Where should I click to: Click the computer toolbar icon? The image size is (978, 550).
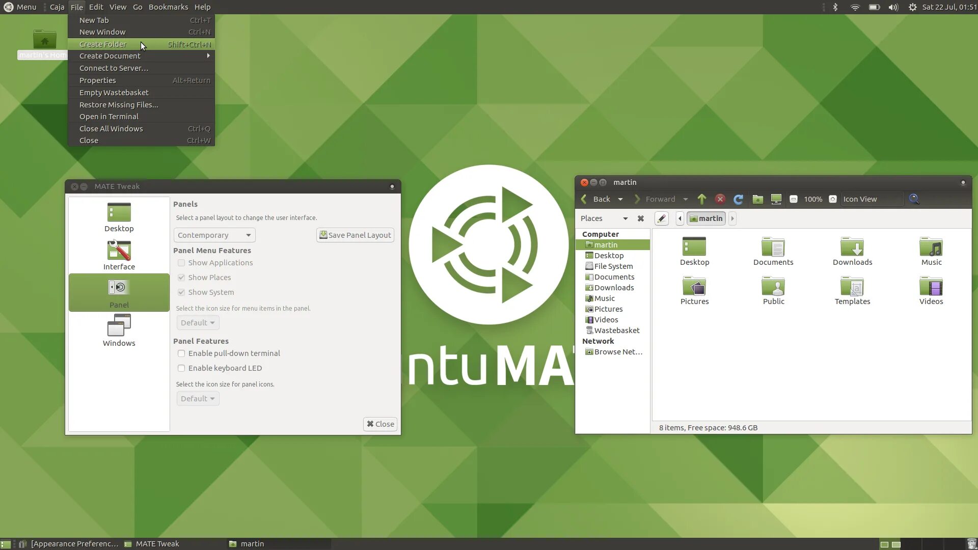(776, 199)
